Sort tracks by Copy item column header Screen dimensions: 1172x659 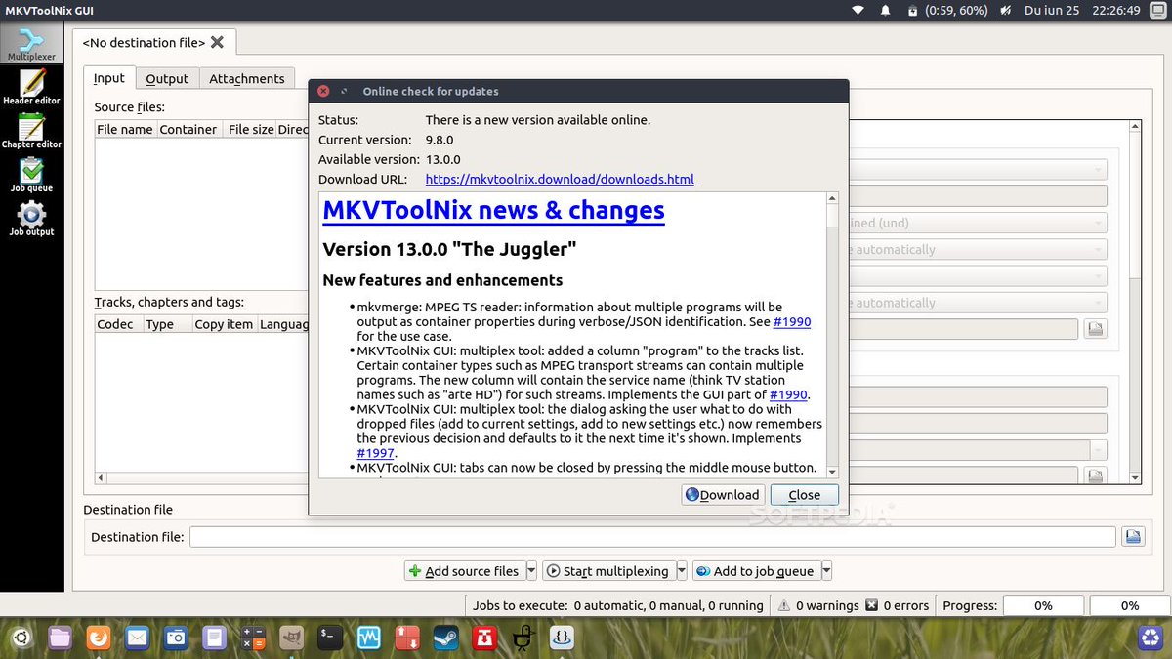[224, 324]
